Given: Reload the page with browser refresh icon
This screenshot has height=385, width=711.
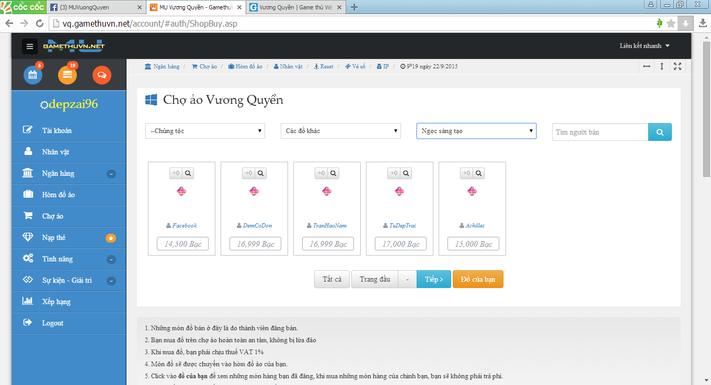Looking at the screenshot, I should (39, 23).
